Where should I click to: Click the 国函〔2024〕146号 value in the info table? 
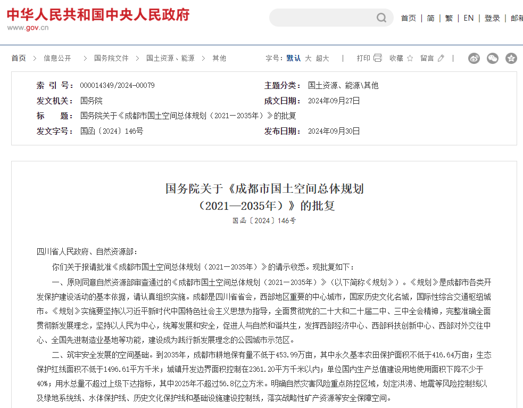click(112, 131)
